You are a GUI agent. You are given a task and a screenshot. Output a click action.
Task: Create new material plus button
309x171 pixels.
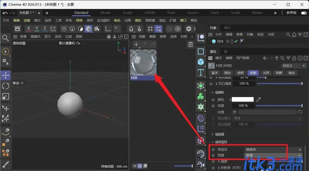click(x=136, y=45)
